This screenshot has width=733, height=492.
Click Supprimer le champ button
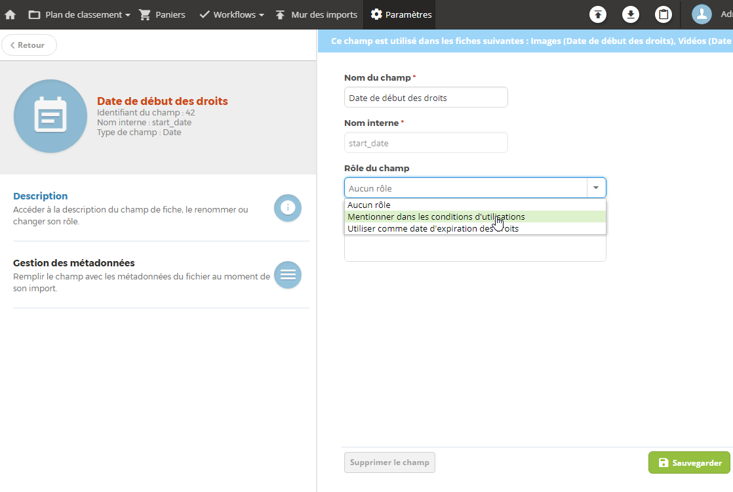[x=389, y=462]
